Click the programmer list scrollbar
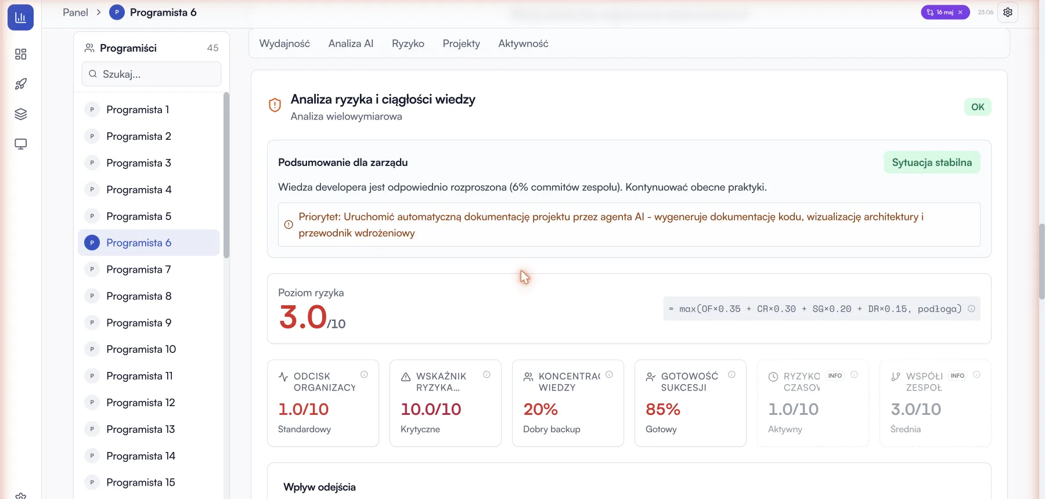This screenshot has height=499, width=1045. [x=226, y=175]
